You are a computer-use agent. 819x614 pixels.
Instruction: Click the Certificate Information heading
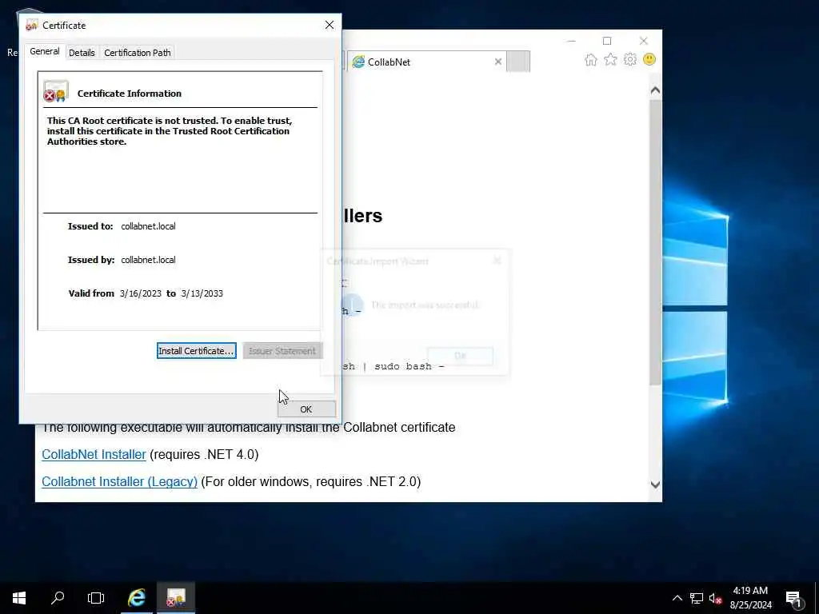coord(130,94)
